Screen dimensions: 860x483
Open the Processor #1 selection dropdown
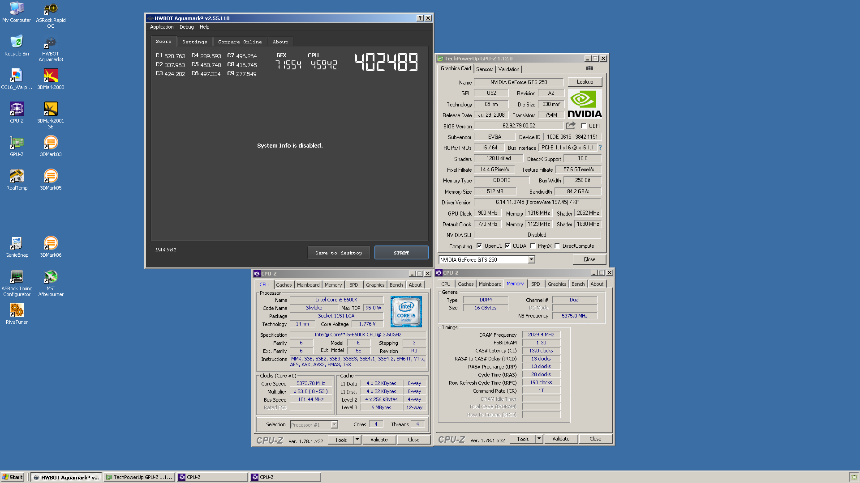click(x=334, y=424)
